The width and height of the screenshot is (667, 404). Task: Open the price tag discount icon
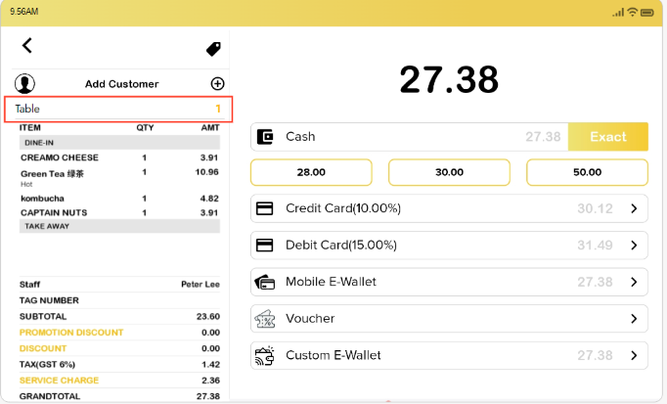tap(213, 48)
